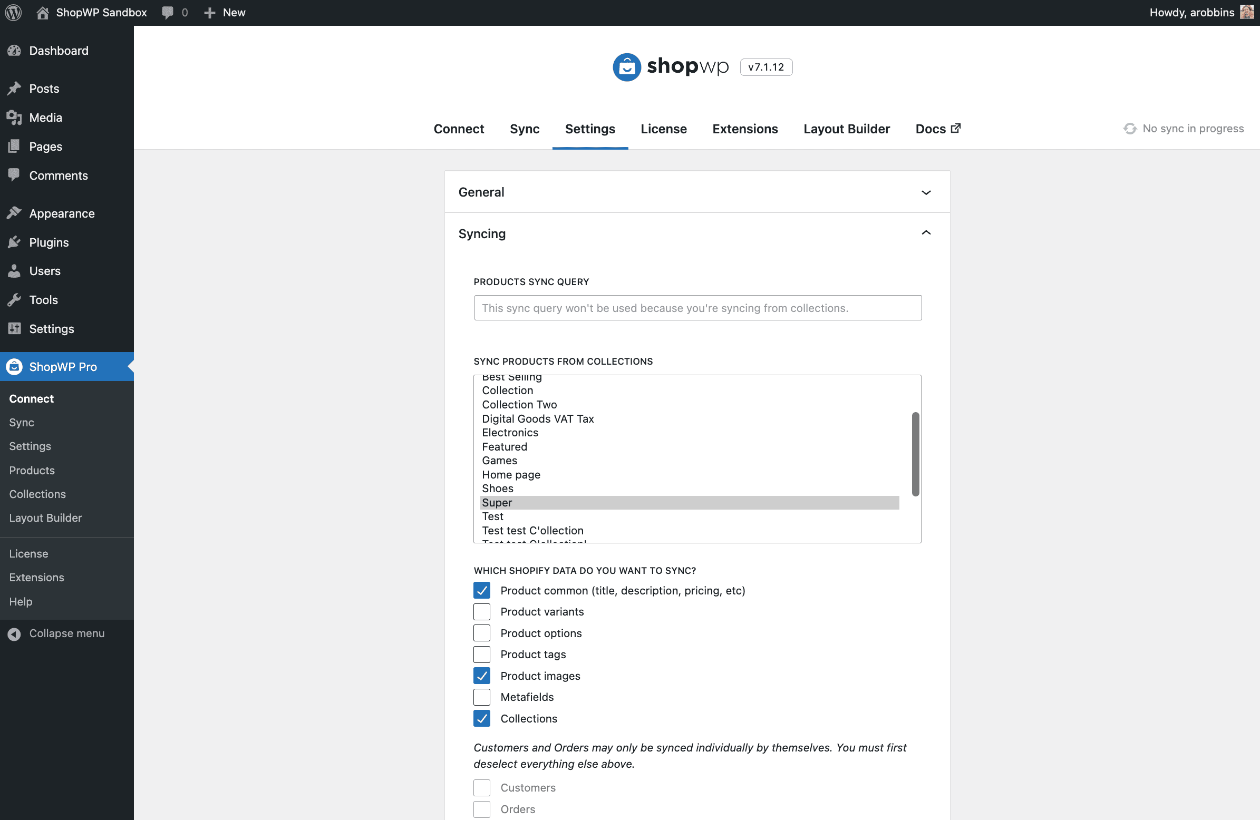Check the Product options checkbox

tap(482, 633)
